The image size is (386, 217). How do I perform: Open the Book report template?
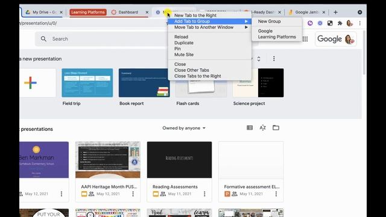pos(144,83)
